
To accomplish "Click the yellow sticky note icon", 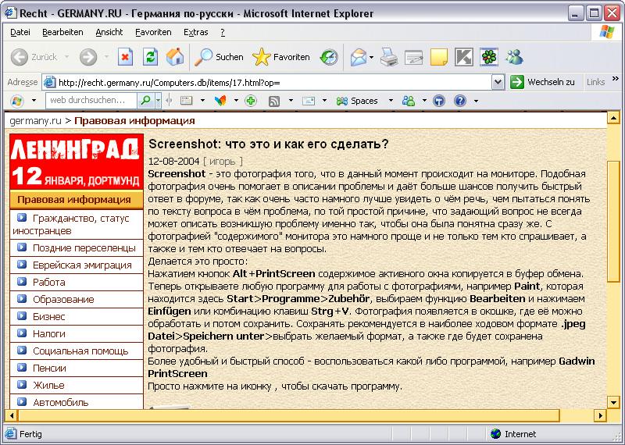I will click(x=439, y=57).
